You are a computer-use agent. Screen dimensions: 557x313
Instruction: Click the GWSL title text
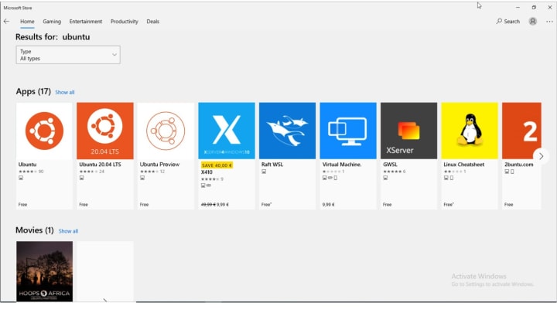click(x=390, y=165)
